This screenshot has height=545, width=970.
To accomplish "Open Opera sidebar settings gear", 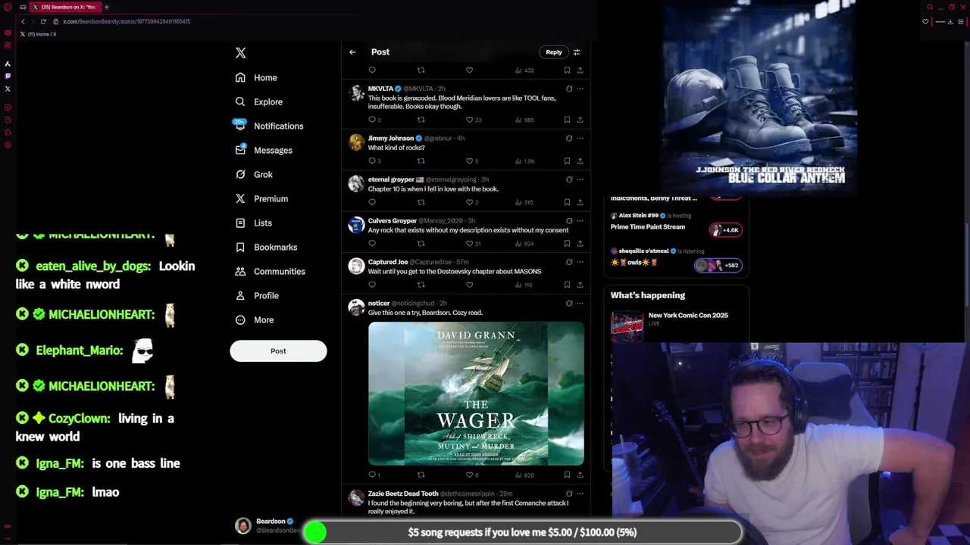I will (8, 145).
